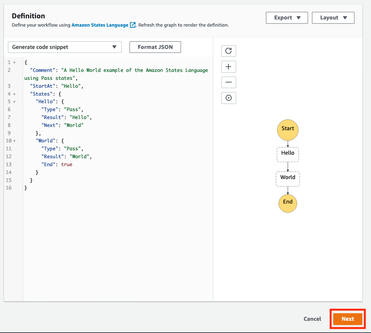Collapse the code fold arrow on line 1
Screen dimensions: 371x333
(x=14, y=63)
